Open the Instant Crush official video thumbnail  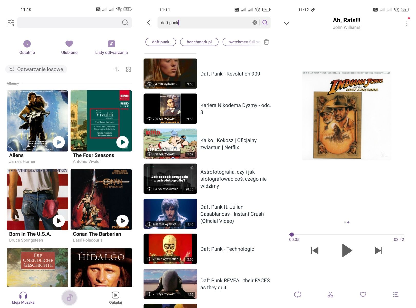point(170,214)
